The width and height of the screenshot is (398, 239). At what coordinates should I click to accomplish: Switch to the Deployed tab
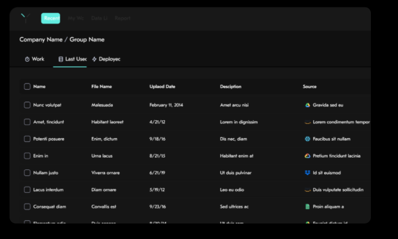[x=106, y=59]
